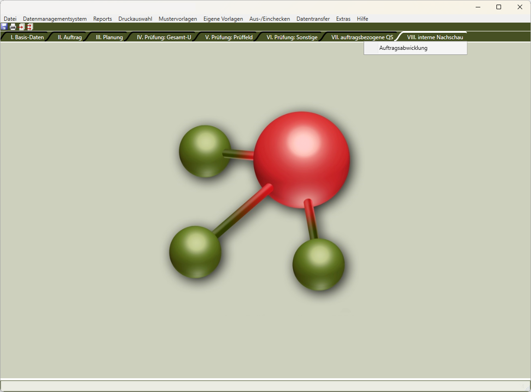Click the single red arrow document icon

[x=22, y=27]
